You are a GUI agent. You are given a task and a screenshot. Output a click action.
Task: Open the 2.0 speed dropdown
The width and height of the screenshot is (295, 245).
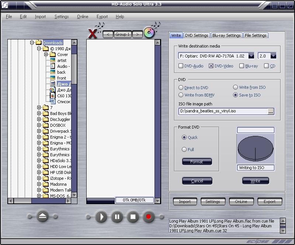click(x=273, y=56)
